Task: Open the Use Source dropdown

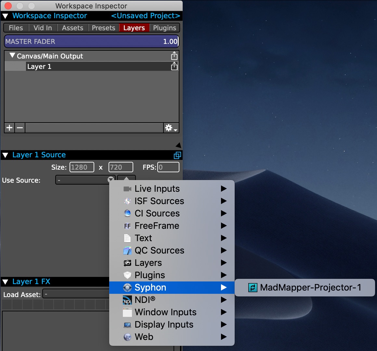Action: [x=85, y=180]
